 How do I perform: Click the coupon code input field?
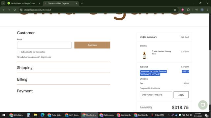pos(156,95)
